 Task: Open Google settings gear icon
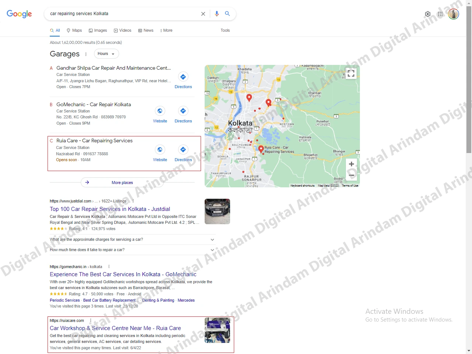tap(428, 14)
